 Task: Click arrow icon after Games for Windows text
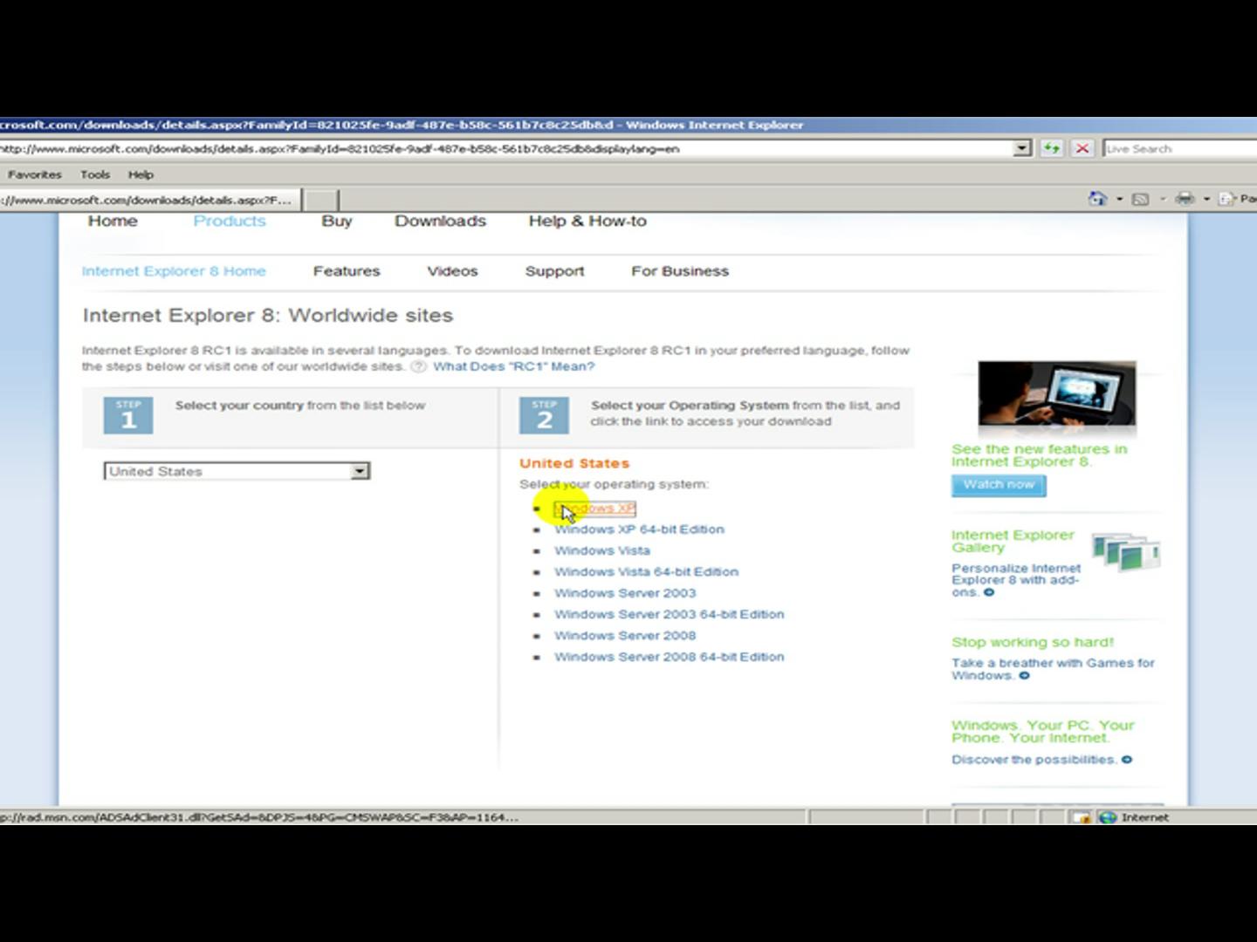point(1024,675)
